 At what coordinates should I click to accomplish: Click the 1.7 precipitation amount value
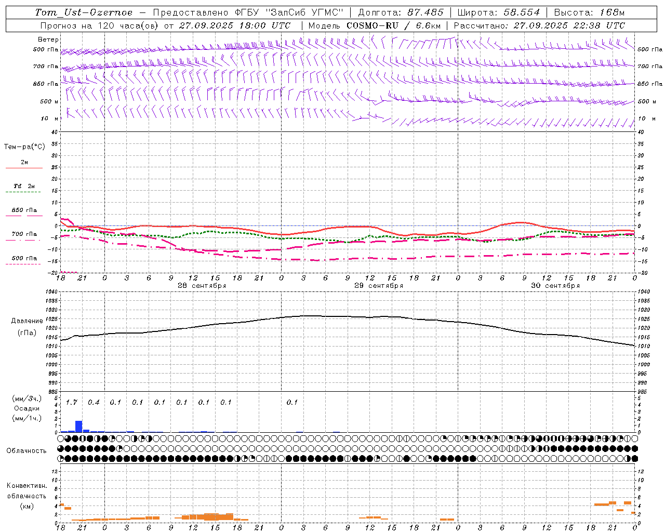pyautogui.click(x=71, y=402)
